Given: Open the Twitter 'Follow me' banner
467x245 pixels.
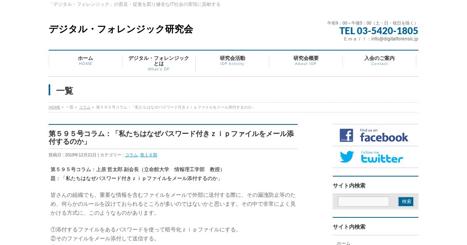Looking at the screenshot, I should point(375,157).
